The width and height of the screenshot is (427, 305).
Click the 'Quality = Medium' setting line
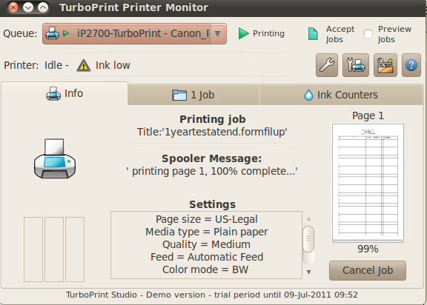[x=206, y=244]
